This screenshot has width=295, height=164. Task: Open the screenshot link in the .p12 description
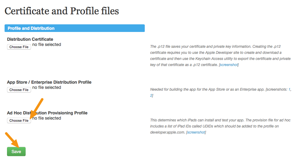click(229, 65)
